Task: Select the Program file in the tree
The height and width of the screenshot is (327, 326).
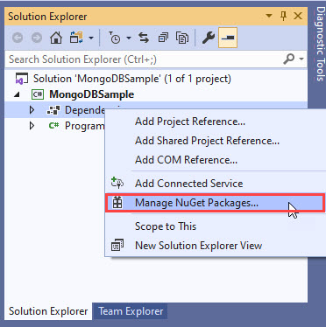Action: pyautogui.click(x=84, y=126)
